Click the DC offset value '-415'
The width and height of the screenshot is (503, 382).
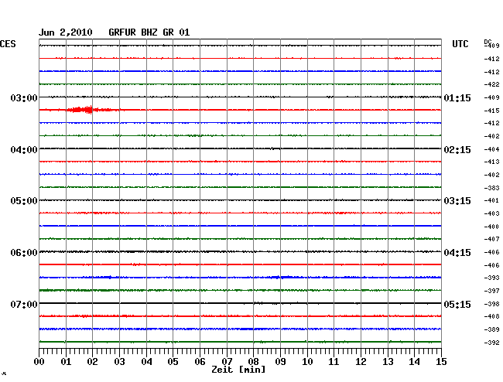pos(491,111)
